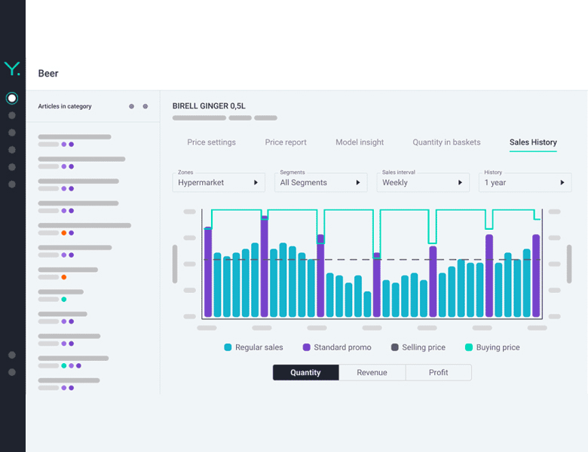
Task: Open the Zones Hypermarket dropdown
Action: point(219,182)
